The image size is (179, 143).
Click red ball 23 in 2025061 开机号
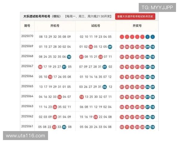pos(54,127)
